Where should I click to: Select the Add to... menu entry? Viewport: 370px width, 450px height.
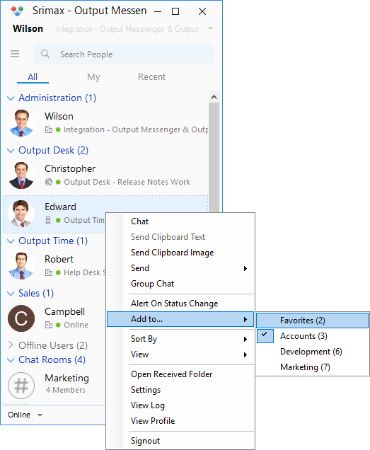[x=180, y=319]
